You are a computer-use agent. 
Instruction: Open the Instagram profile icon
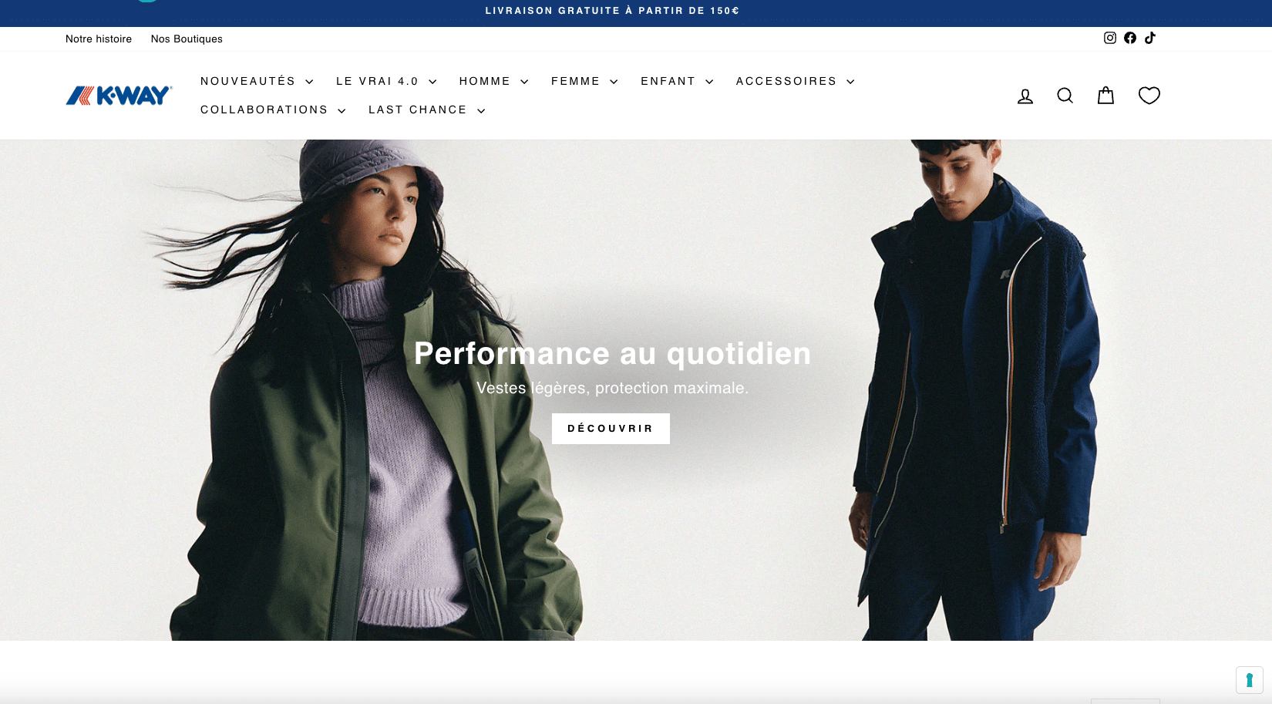coord(1109,38)
